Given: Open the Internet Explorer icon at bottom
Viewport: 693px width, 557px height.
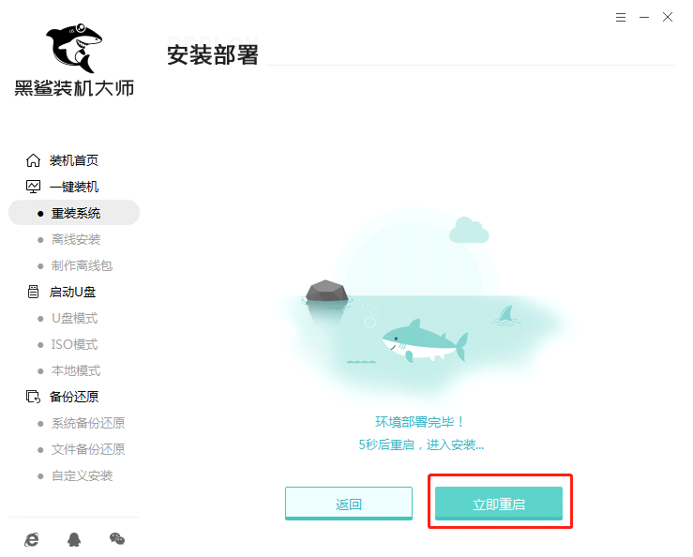Looking at the screenshot, I should pos(32,539).
